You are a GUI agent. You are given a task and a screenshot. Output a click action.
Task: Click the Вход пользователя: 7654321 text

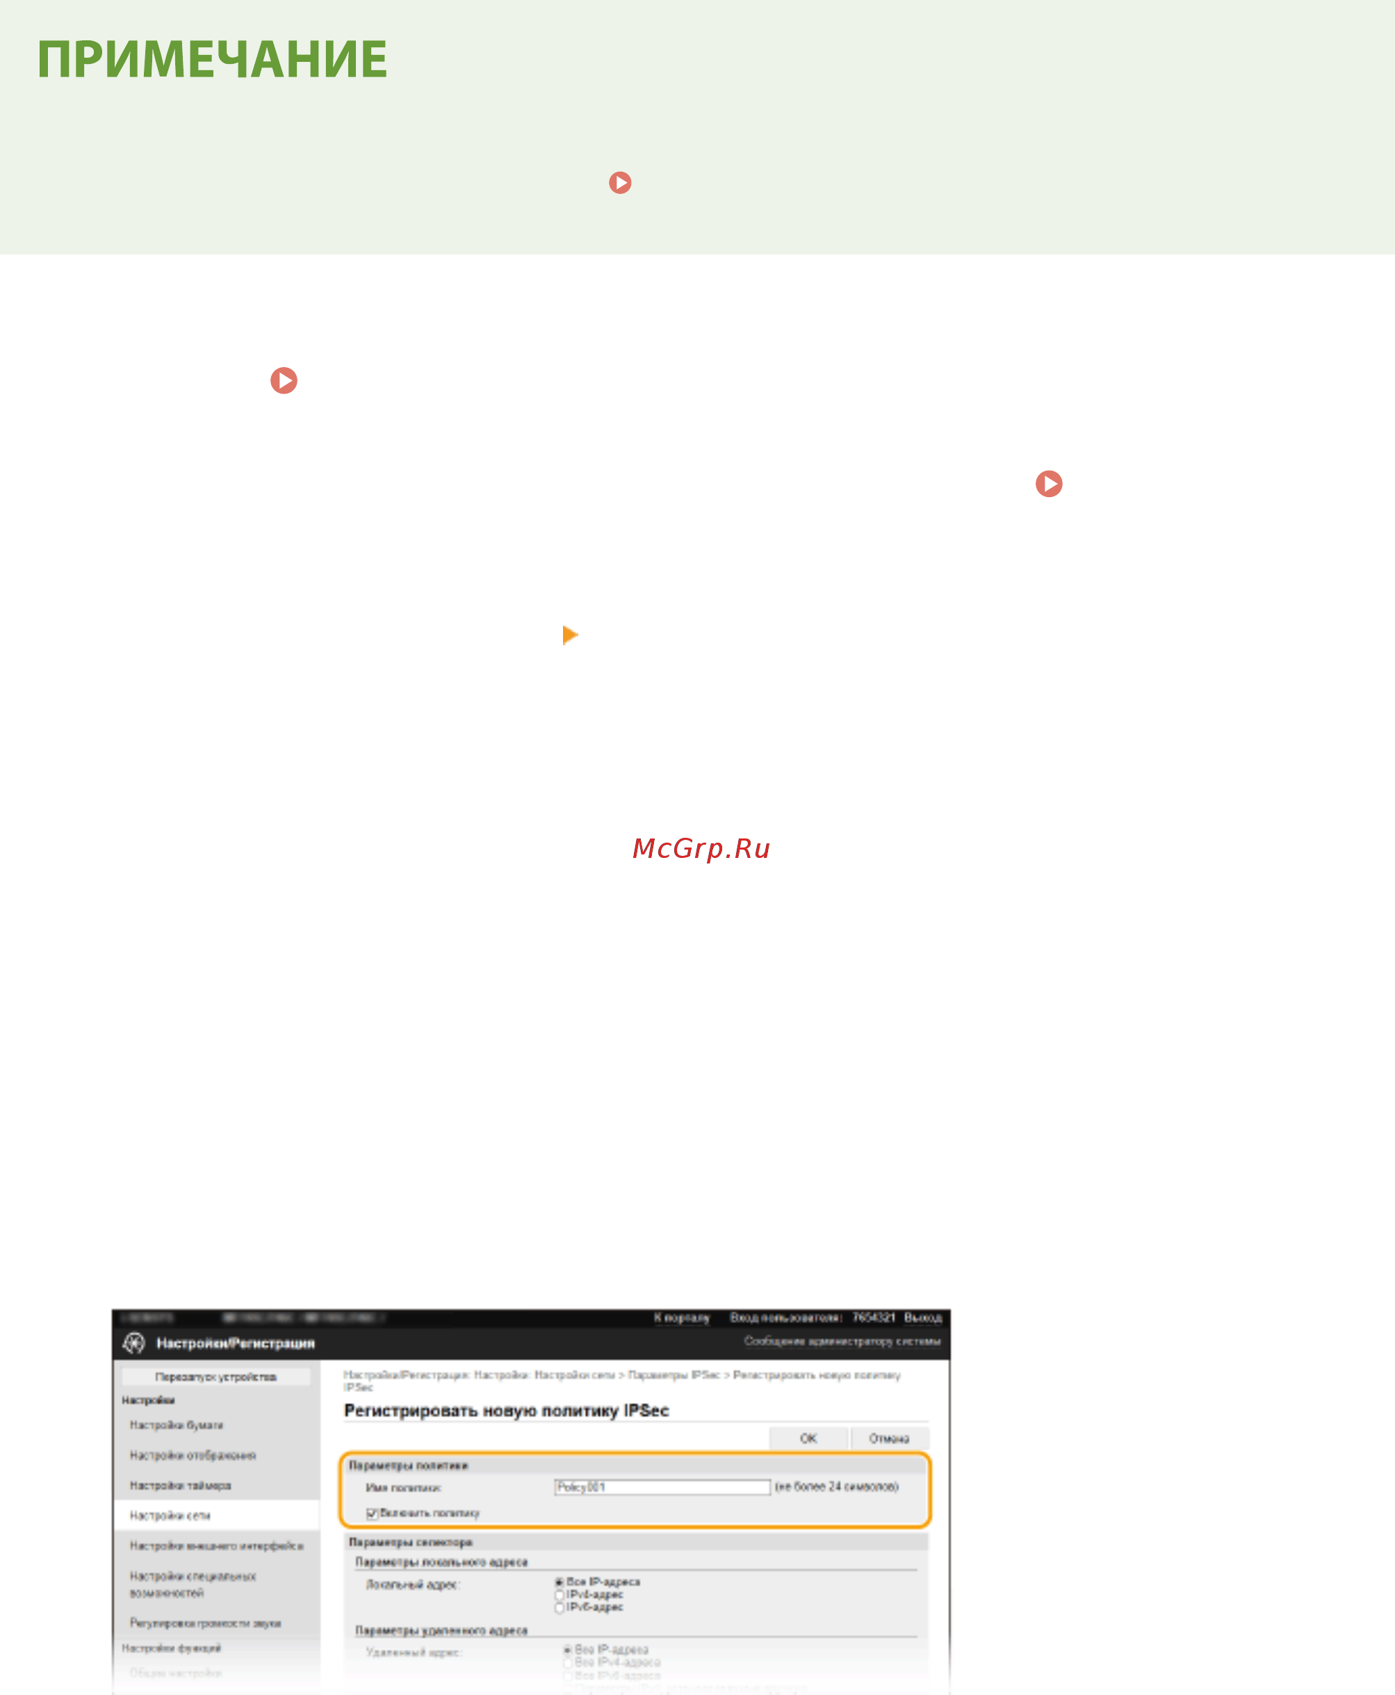point(813,1318)
